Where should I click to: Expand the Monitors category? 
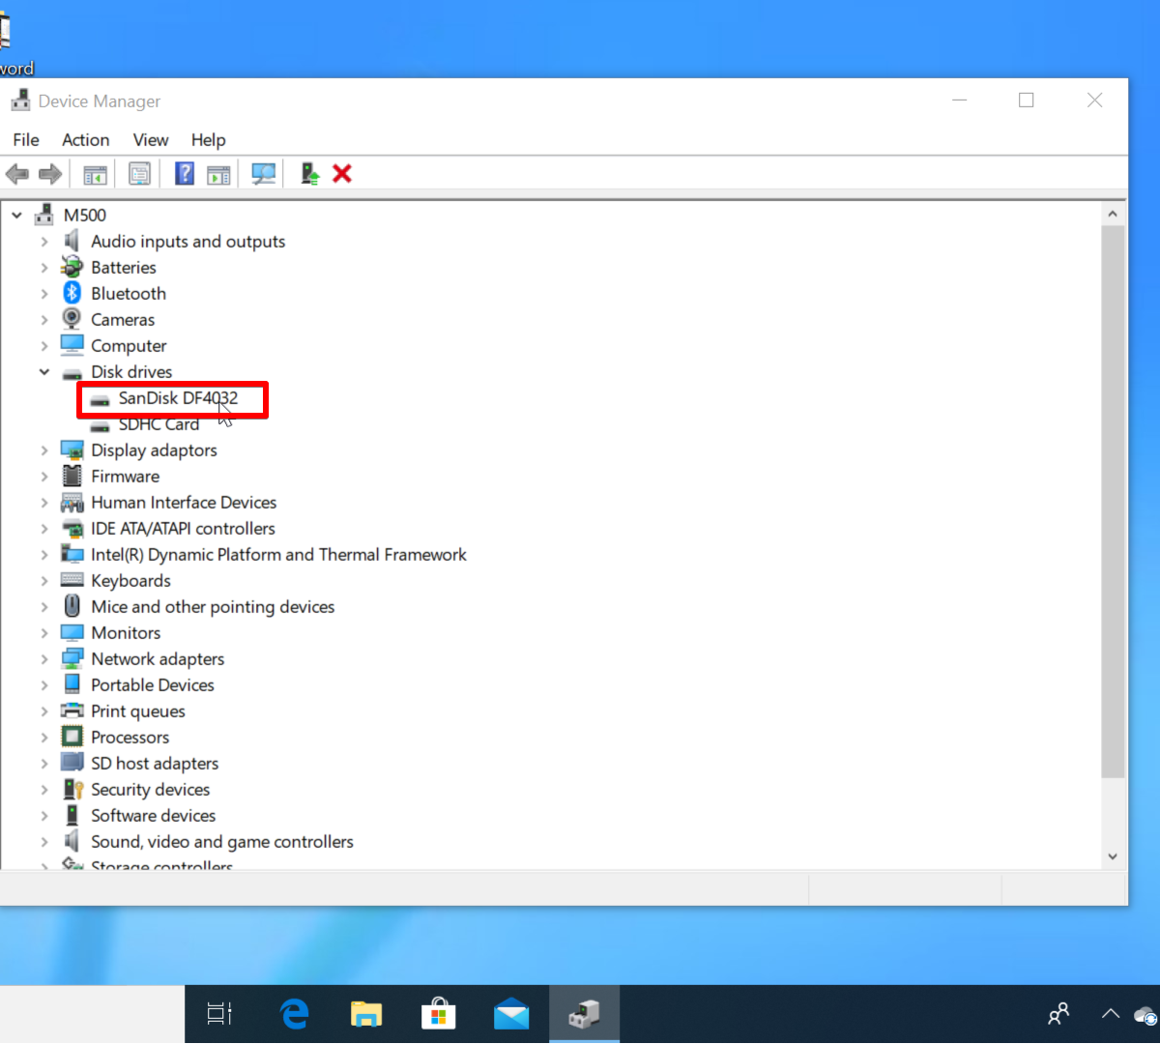44,633
